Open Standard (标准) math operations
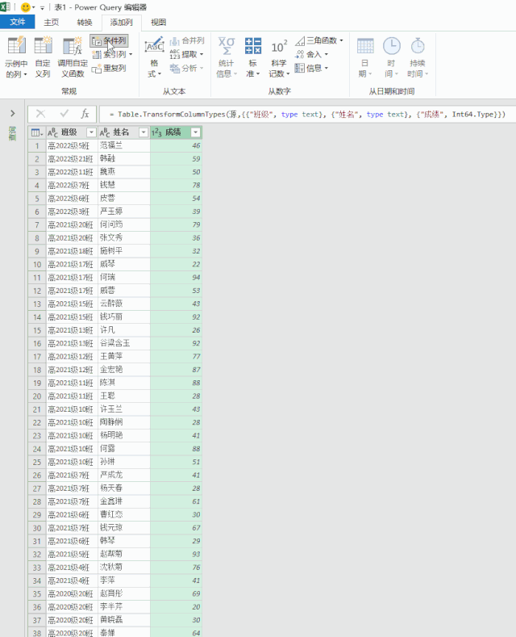The width and height of the screenshot is (516, 637). (252, 57)
